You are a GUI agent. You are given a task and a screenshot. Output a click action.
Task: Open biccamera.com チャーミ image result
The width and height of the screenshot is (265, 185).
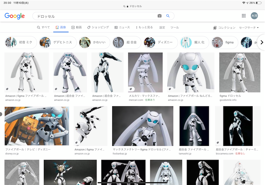pos(238,126)
